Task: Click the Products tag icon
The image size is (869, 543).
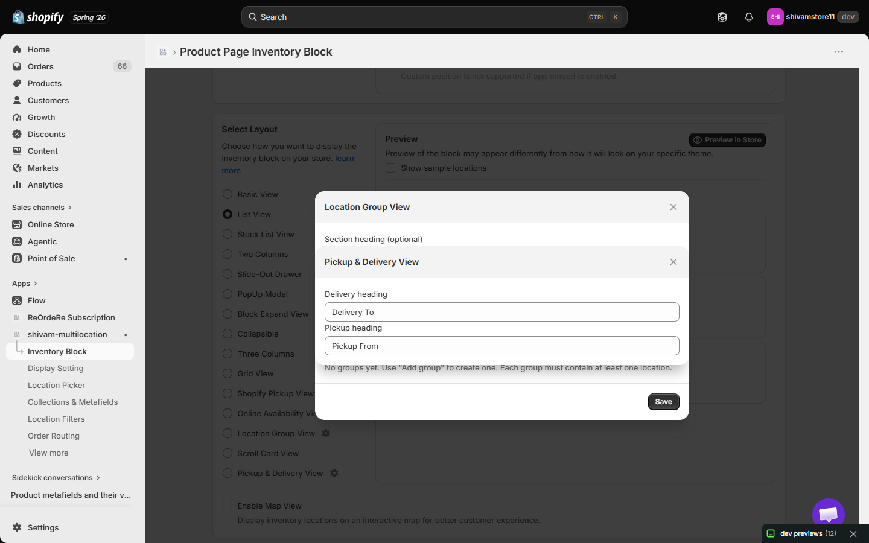Action: pos(17,83)
